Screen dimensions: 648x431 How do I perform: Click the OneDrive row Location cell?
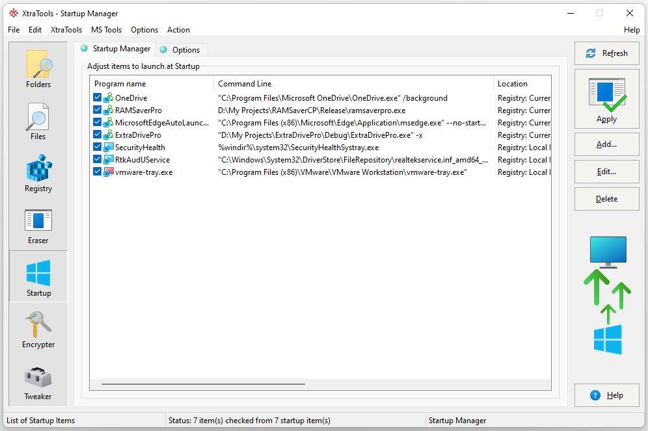pyautogui.click(x=524, y=98)
